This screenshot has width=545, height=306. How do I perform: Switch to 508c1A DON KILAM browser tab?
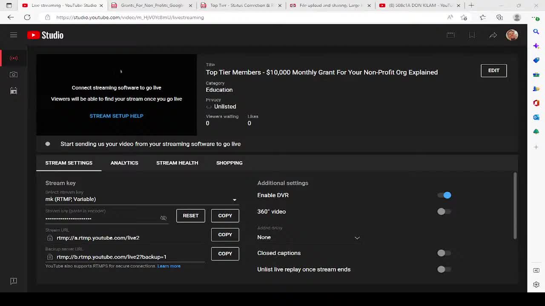(x=419, y=6)
